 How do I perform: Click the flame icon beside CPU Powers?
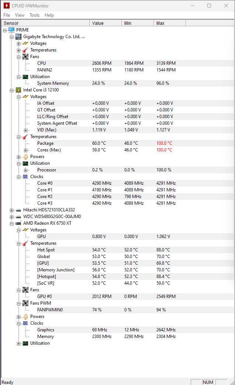point(25,157)
